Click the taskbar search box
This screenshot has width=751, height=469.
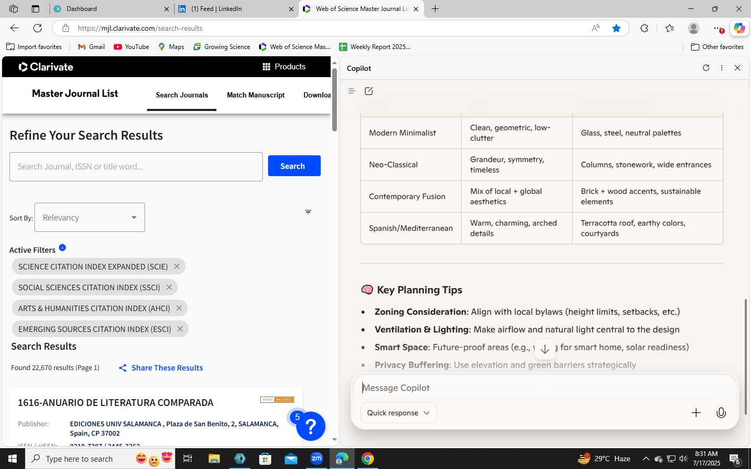click(x=99, y=459)
